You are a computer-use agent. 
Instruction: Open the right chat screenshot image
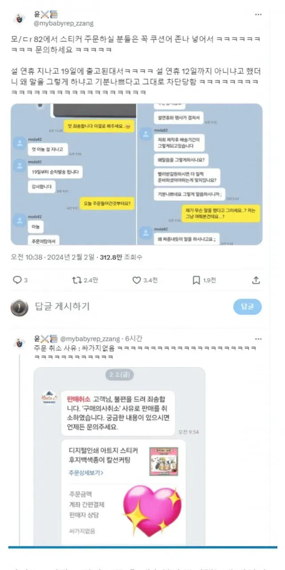(199, 175)
